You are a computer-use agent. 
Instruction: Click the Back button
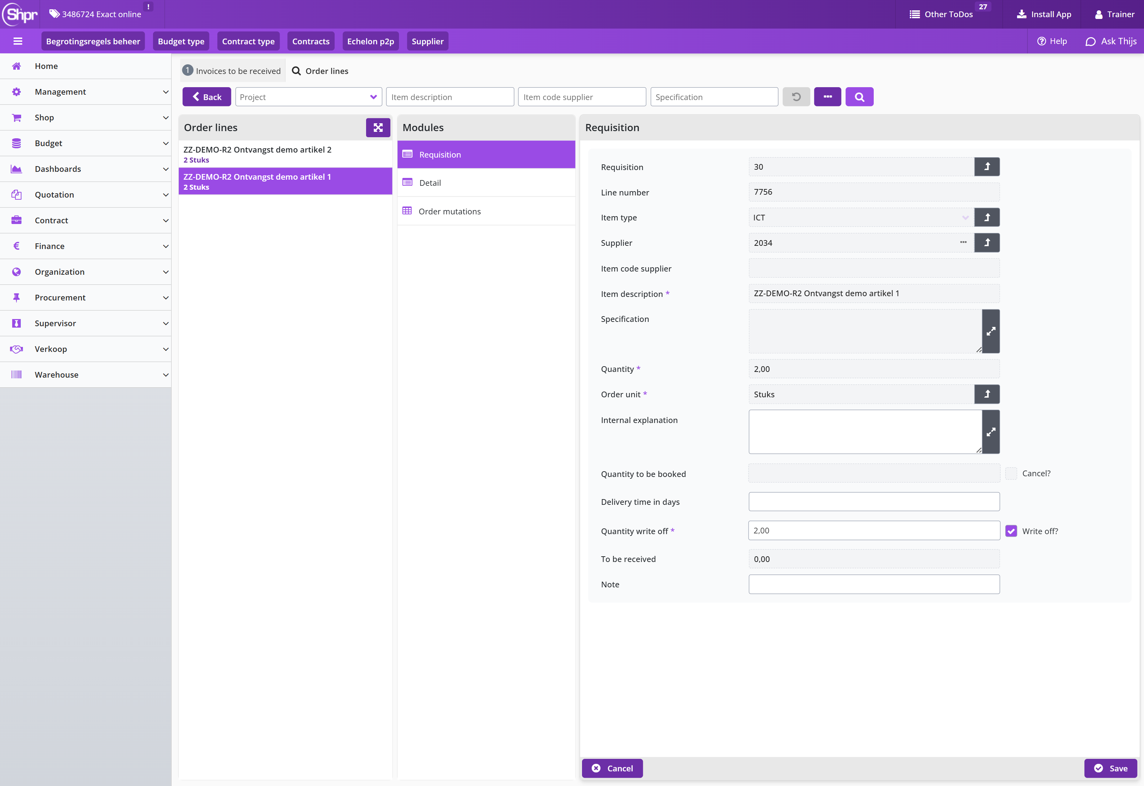(206, 97)
